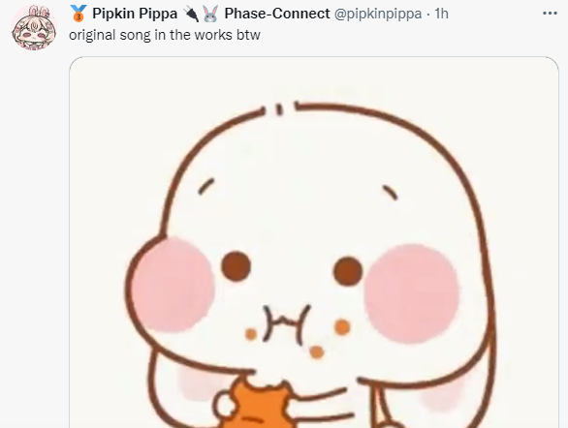Click the bunny's chewing mouth

(287, 324)
